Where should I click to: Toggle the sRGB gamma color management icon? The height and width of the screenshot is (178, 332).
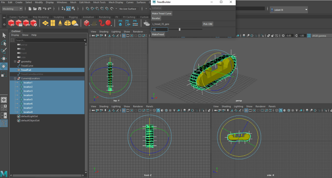click(x=309, y=36)
